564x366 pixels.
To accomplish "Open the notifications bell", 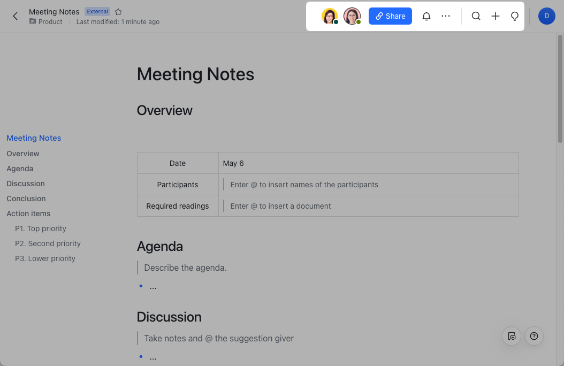I will tap(426, 16).
